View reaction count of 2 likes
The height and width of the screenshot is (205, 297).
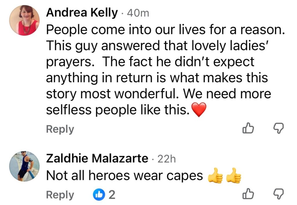[x=112, y=195]
